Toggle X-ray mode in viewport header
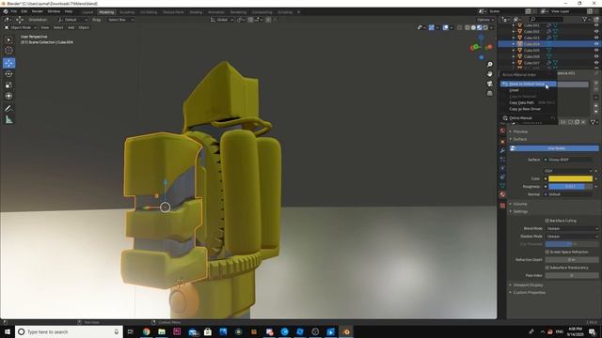 coord(460,27)
